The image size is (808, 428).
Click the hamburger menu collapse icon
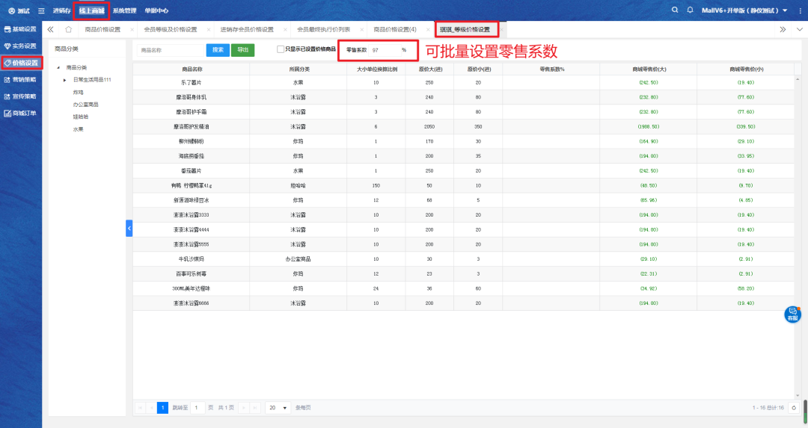point(40,10)
